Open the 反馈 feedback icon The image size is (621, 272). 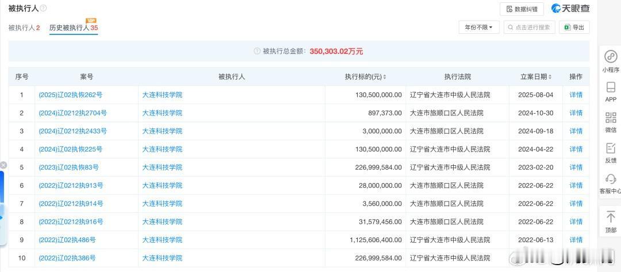[x=611, y=148]
